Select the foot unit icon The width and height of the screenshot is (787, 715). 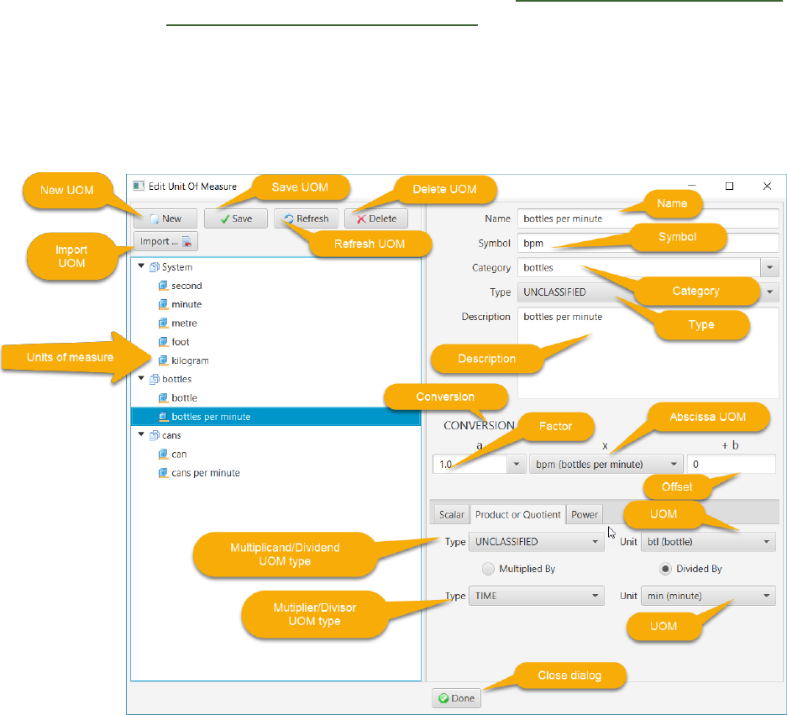click(x=163, y=342)
